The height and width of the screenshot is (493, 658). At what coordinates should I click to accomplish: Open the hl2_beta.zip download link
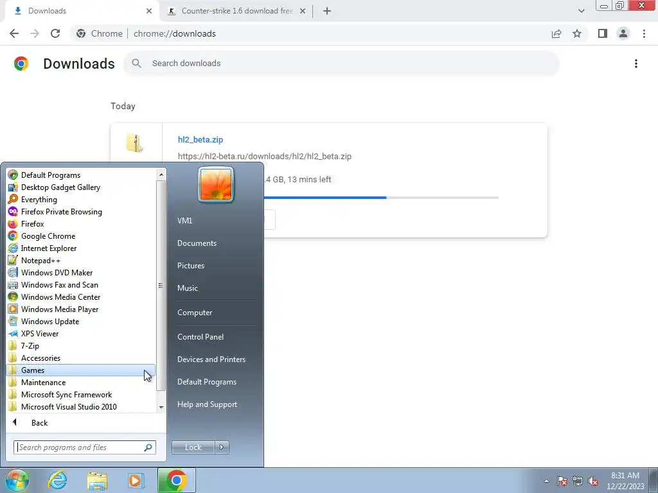[x=200, y=139]
